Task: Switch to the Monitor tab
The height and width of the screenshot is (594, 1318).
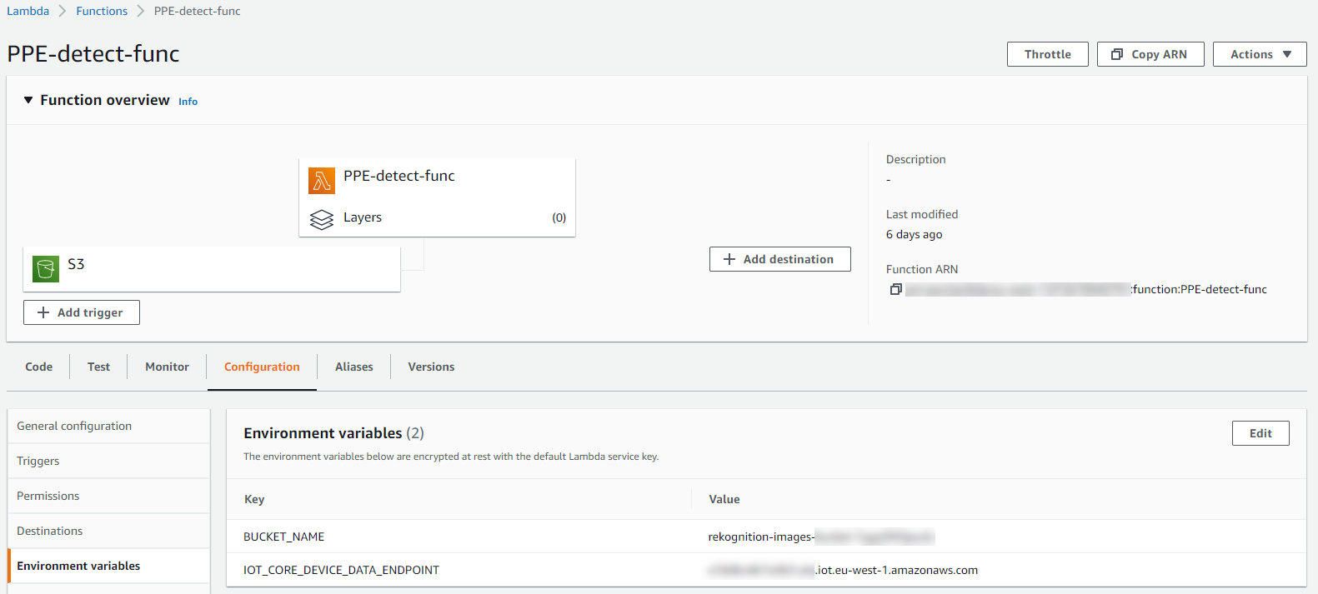Action: [167, 367]
